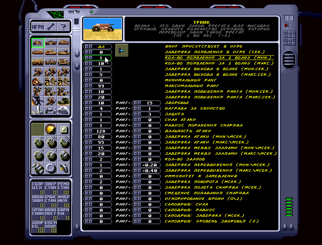Select the four-wheeled Quad unit icon
This screenshot has height=245, width=322.
pyautogui.click(x=51, y=43)
